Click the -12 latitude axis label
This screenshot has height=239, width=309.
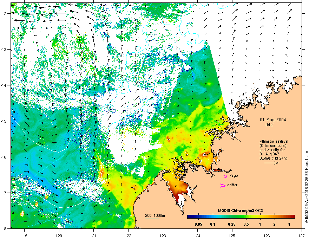[x=4, y=13]
